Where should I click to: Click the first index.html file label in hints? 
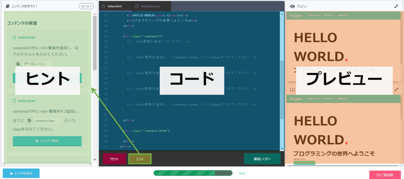point(26,37)
